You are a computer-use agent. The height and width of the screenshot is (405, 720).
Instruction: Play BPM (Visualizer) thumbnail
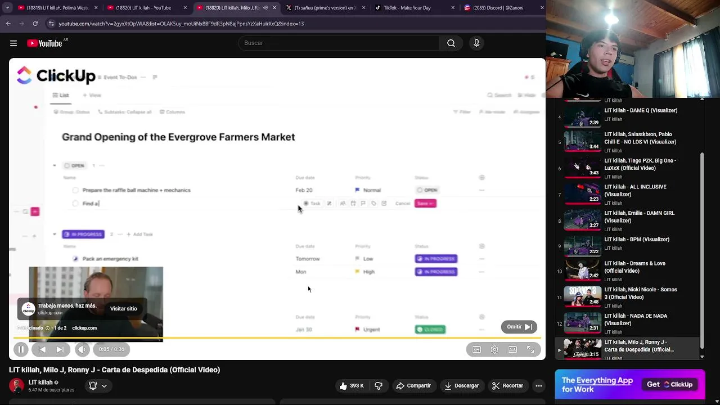582,246
